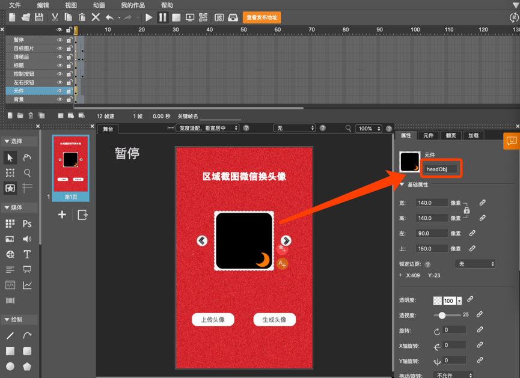Toggle visibility of 控制按钮 layer
This screenshot has width=520, height=378.
pos(60,74)
